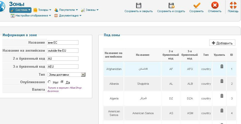Click the Отменить label
The width and height of the screenshot is (241, 124).
(x=215, y=11)
